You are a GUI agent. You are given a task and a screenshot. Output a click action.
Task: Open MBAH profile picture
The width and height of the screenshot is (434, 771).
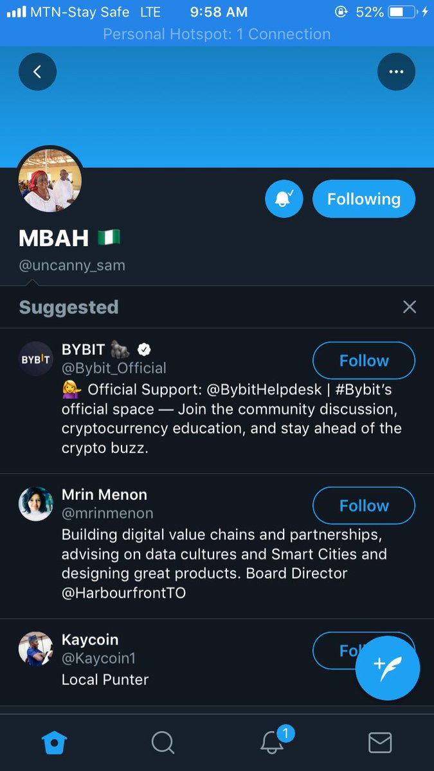pos(50,181)
